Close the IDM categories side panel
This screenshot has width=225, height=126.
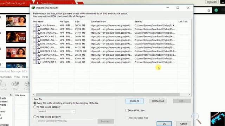point(11,95)
